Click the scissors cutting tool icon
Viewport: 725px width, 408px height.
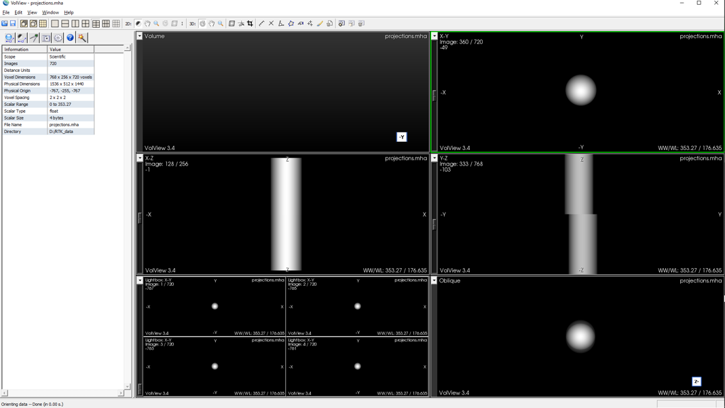coord(241,24)
